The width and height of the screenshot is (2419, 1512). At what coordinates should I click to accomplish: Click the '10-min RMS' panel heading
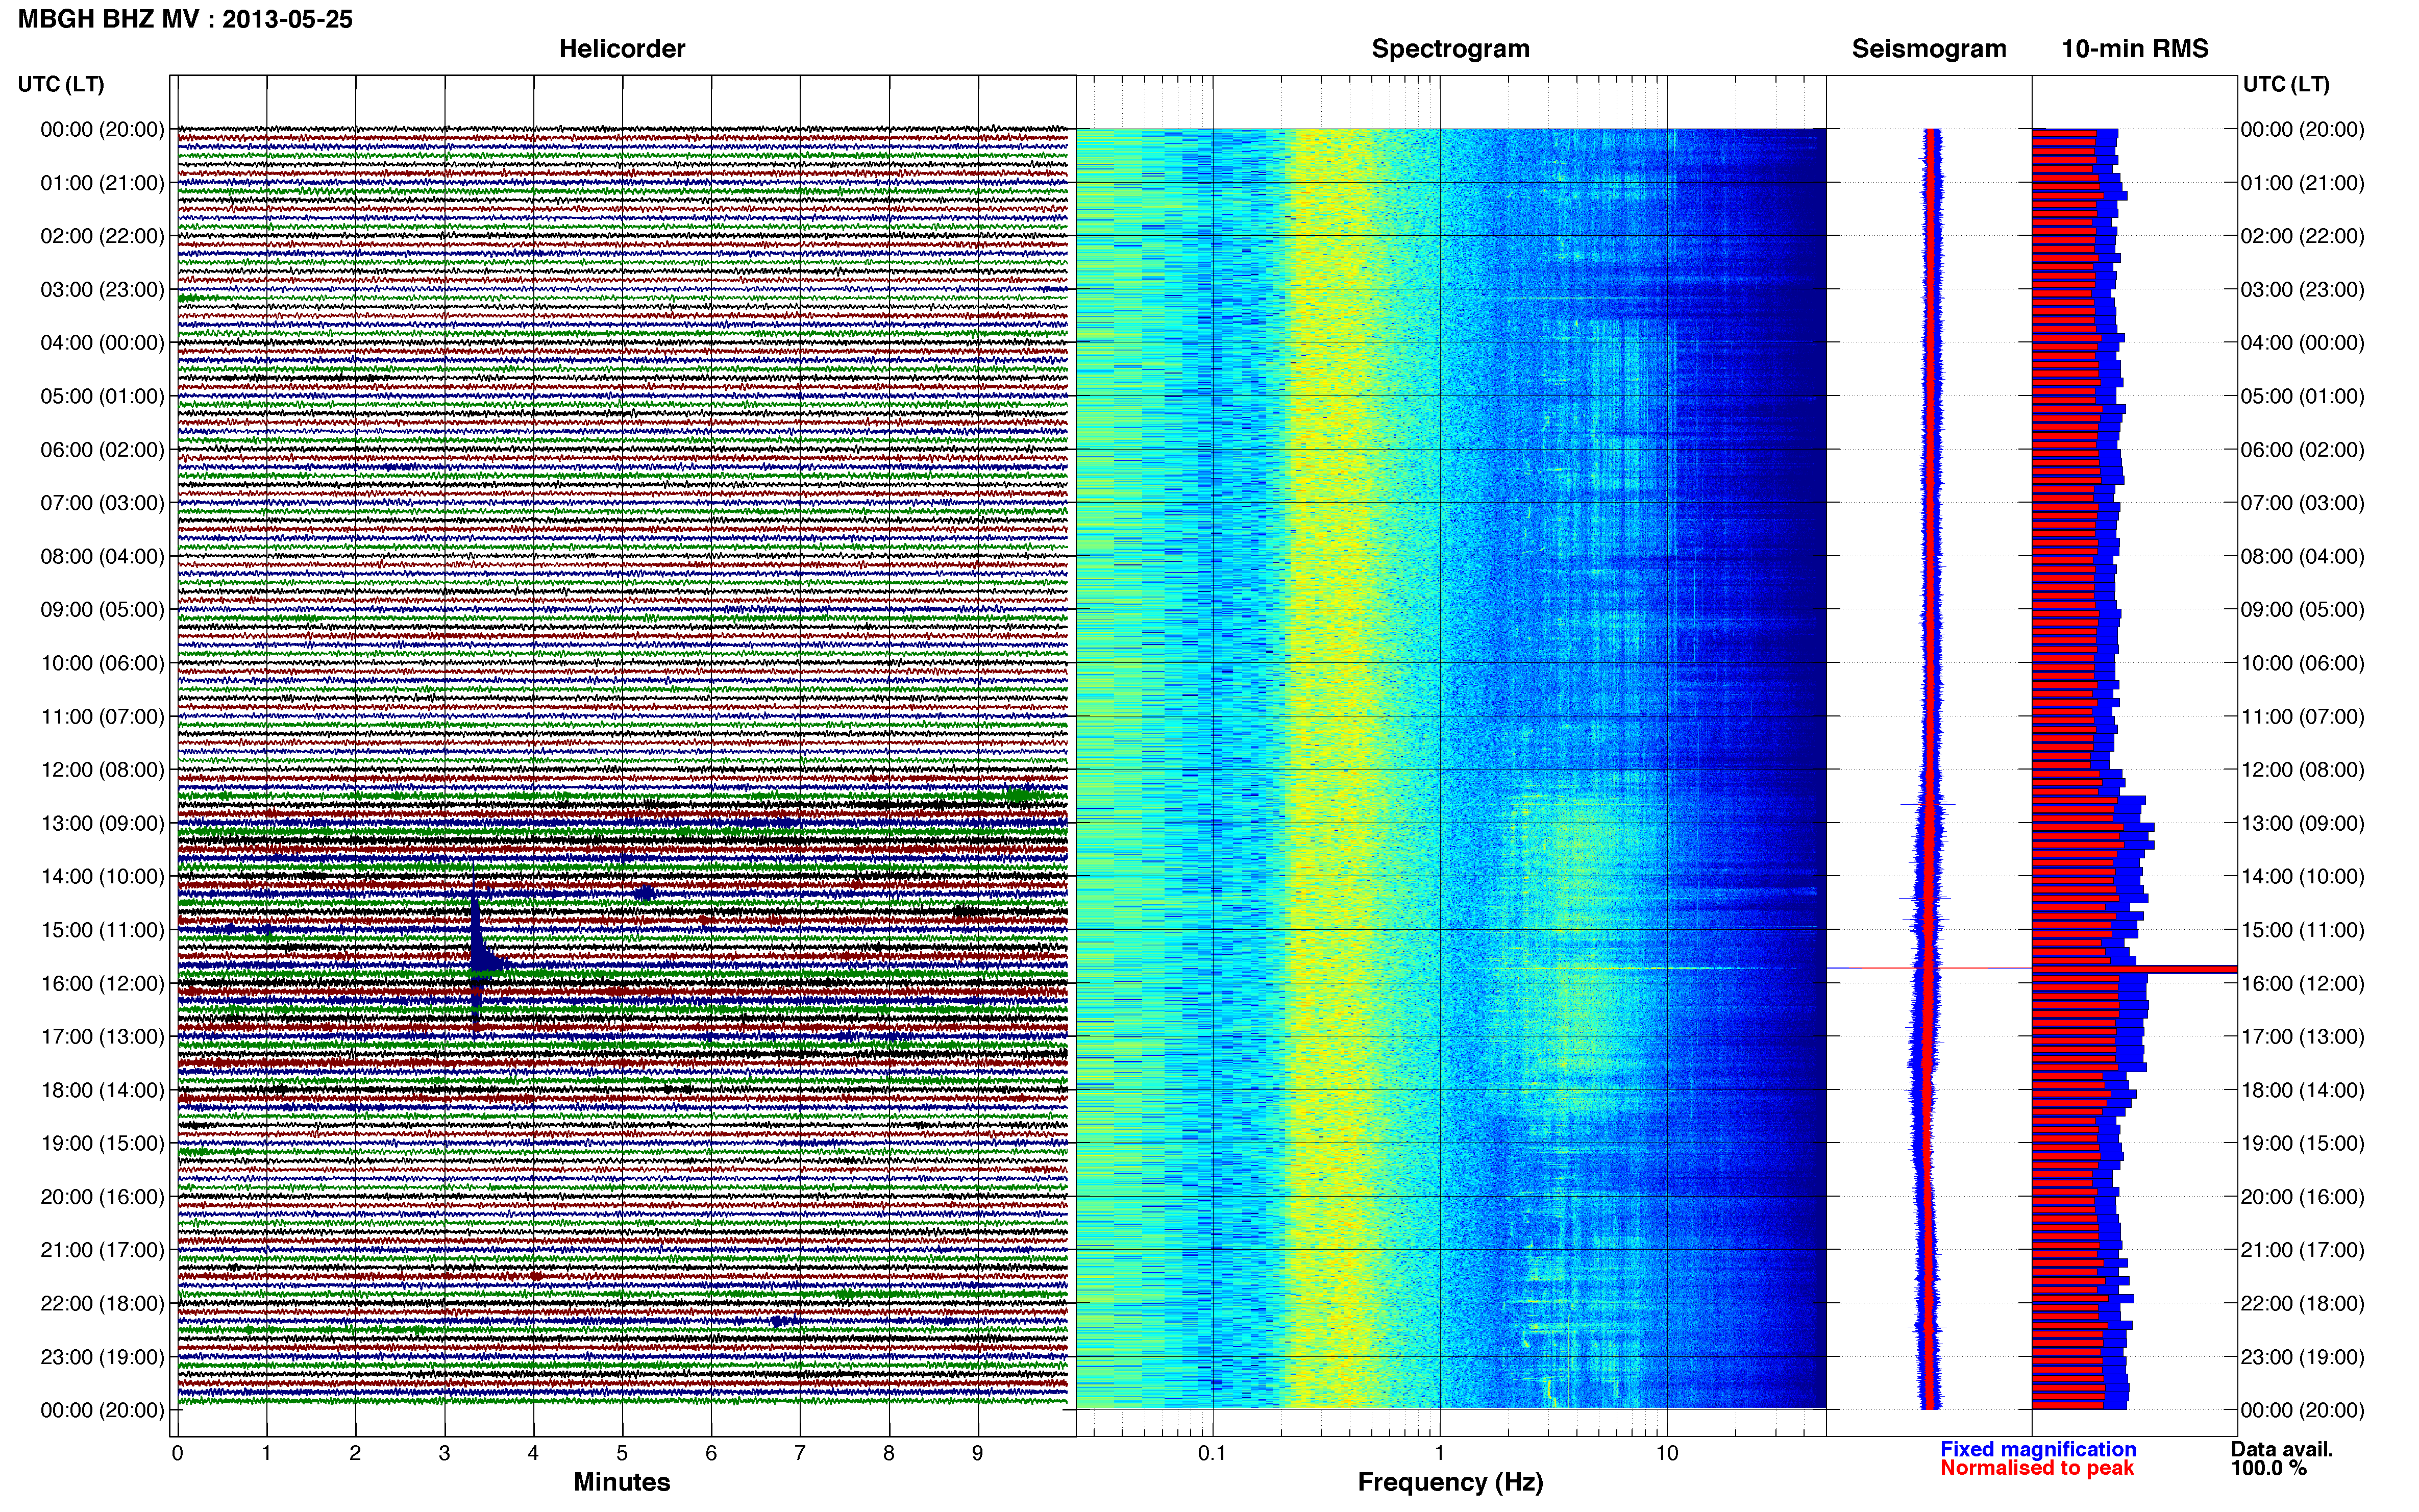coord(2135,49)
